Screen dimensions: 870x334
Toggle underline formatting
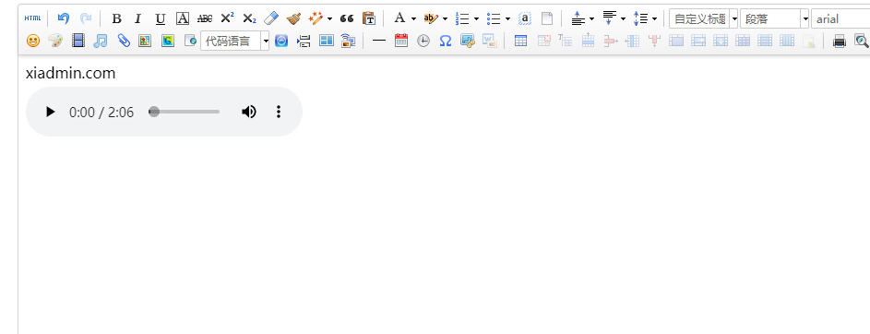[x=161, y=18]
